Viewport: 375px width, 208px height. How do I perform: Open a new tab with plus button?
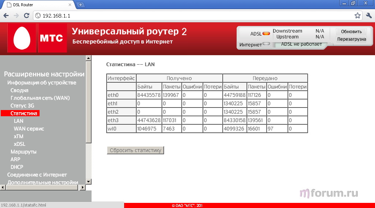pos(81,4)
